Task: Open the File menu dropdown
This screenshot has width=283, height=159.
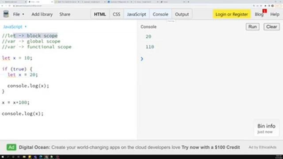Action: pyautogui.click(x=19, y=14)
